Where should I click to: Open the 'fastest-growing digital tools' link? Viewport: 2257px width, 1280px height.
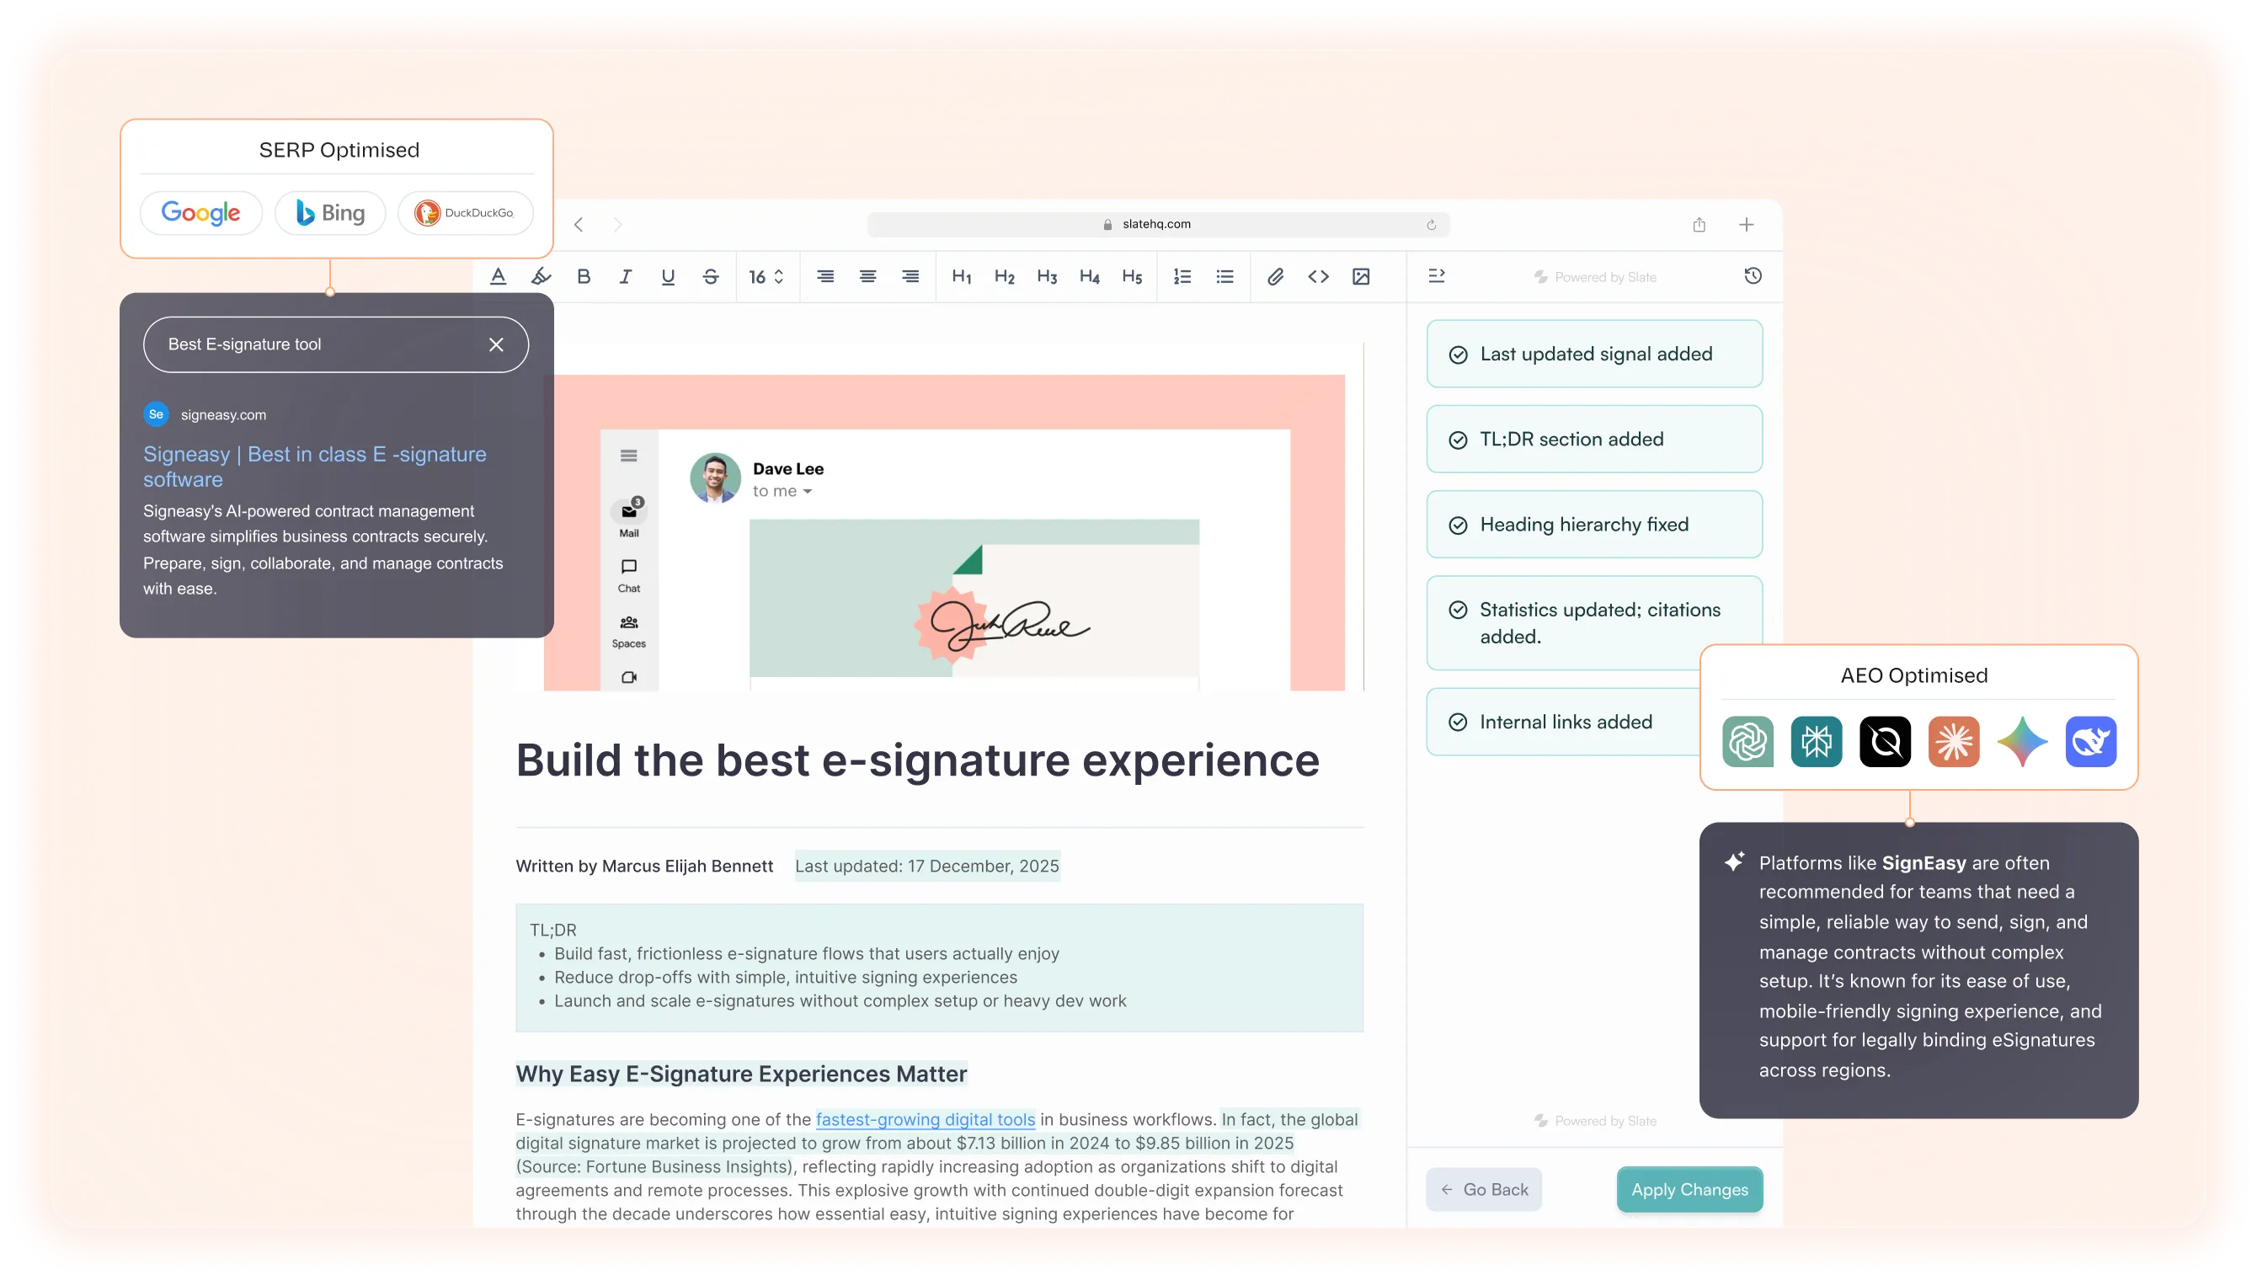924,1119
